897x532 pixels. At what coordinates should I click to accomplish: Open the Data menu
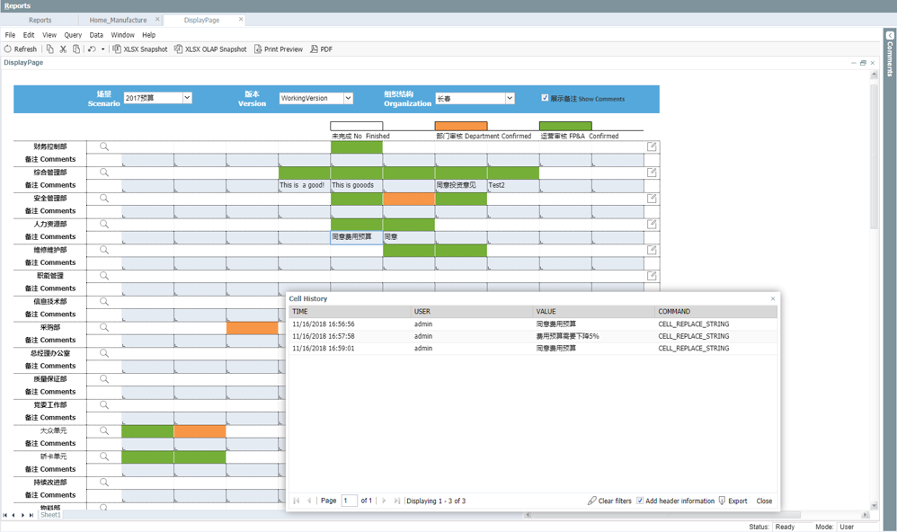pyautogui.click(x=96, y=35)
